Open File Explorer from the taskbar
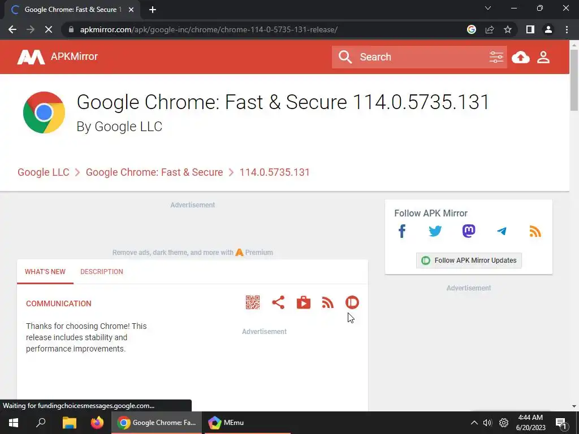 (x=69, y=423)
